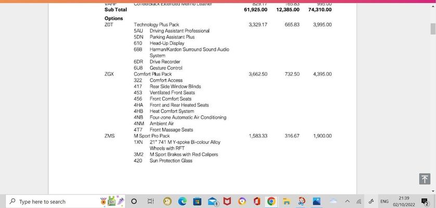Click the 'Comfort Plus Pack' text
Screen dimensions: 436x208
152,74
